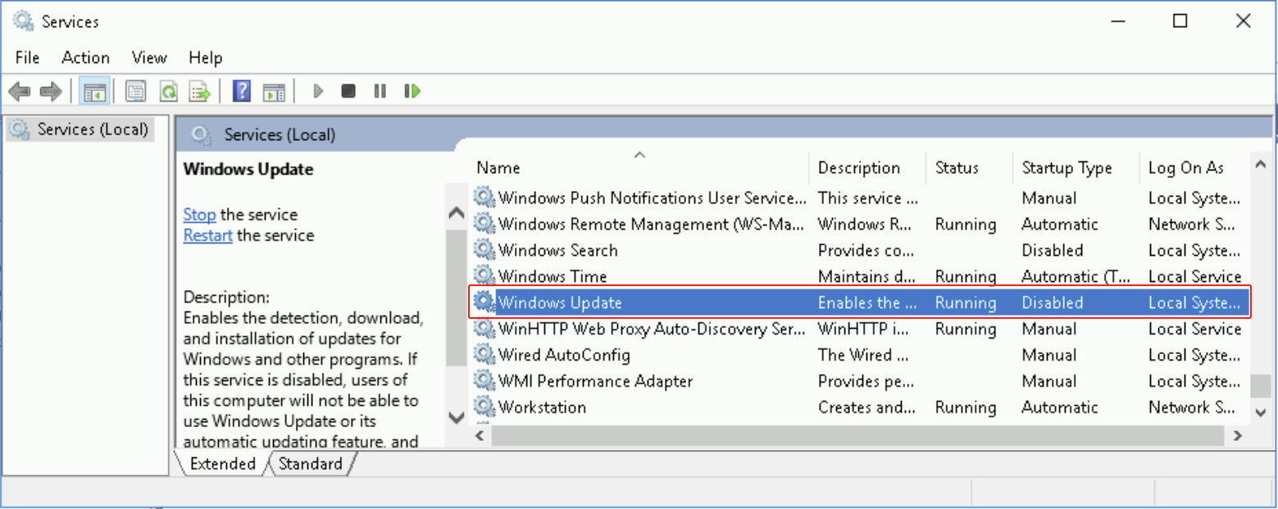Select the Windows Update service name

click(560, 302)
